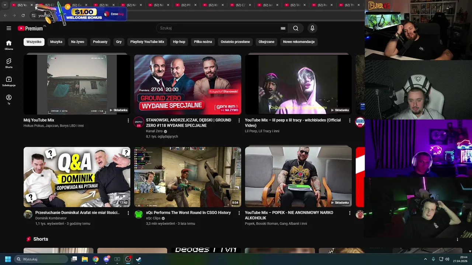Screen dimensions: 472x265
Task: Open the POPEK mix thumbnail
Action: 298,177
